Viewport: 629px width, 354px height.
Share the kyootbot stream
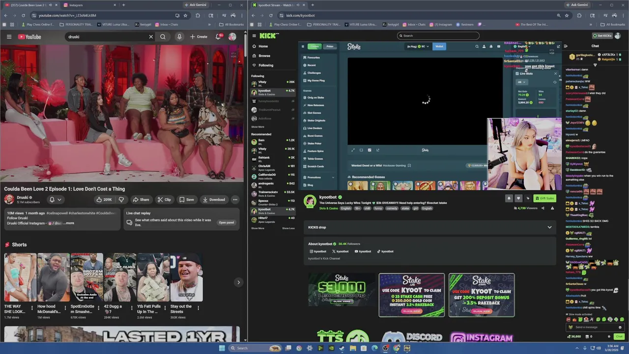(x=543, y=208)
